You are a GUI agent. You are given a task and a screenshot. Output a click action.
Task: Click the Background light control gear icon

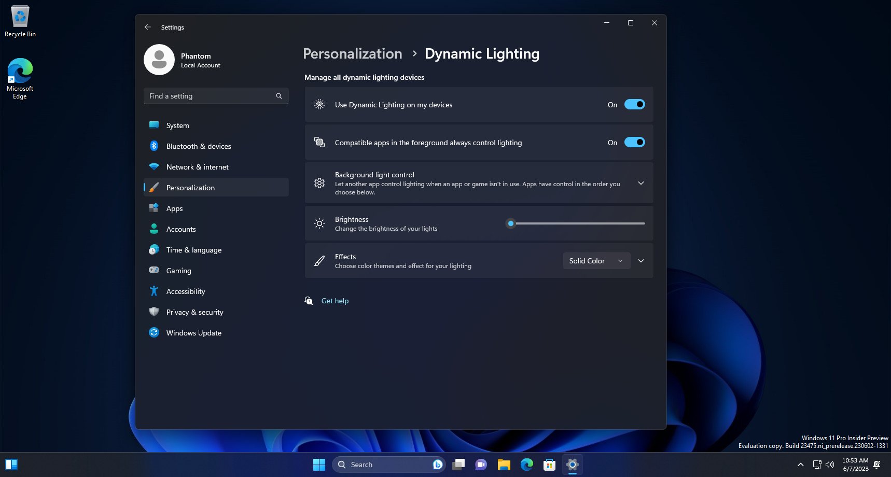tap(319, 183)
